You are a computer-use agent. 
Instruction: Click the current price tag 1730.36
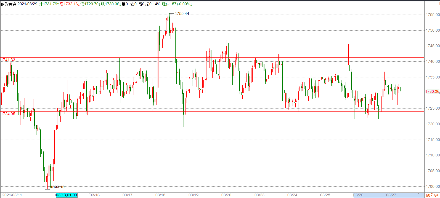(x=432, y=91)
